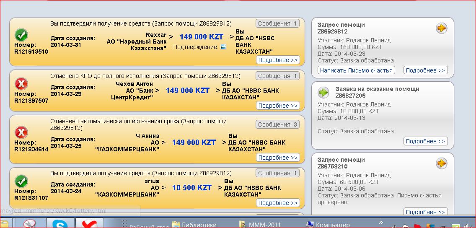The width and height of the screenshot is (476, 228).
Task: Click sender name Чехов Антон
Action: click(134, 83)
